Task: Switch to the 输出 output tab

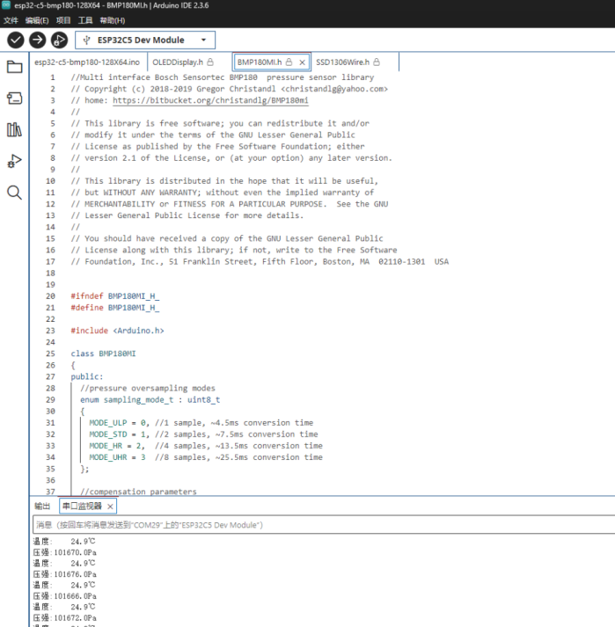Action: coord(41,507)
